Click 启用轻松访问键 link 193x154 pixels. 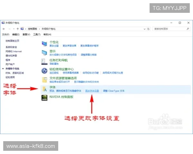click(x=91, y=73)
